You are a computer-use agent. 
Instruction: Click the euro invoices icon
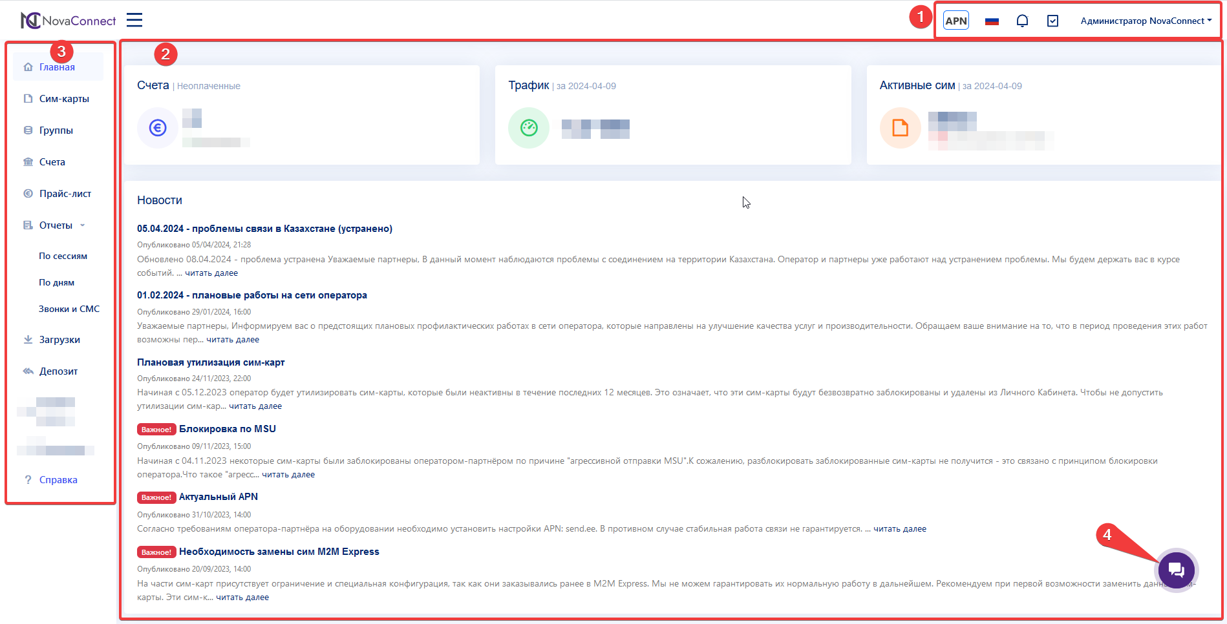click(158, 128)
